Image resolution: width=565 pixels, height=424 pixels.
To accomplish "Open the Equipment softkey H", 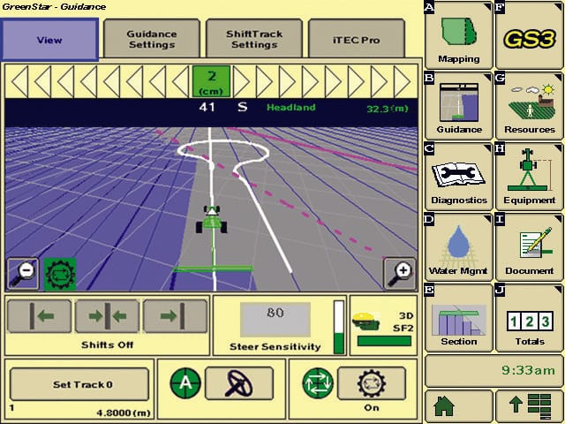I will tap(529, 177).
